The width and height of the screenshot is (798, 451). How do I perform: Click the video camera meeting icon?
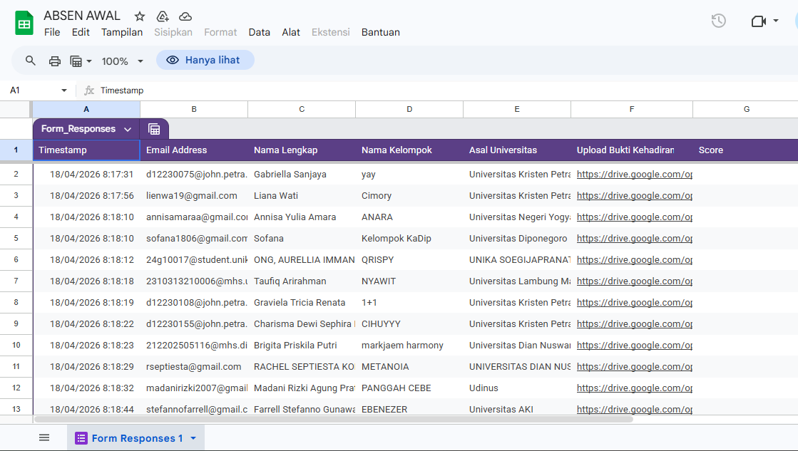(x=758, y=21)
